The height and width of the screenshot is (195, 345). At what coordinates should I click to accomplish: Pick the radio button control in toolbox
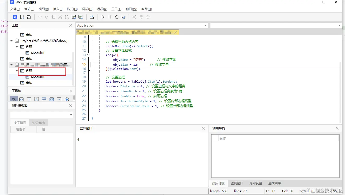(67, 99)
